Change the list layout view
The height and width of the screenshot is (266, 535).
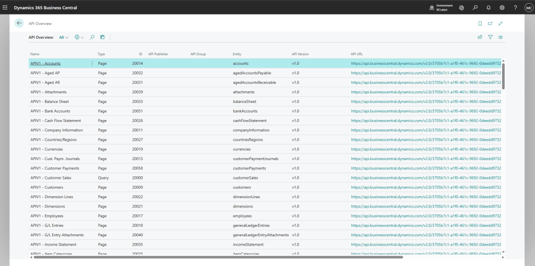coord(500,38)
